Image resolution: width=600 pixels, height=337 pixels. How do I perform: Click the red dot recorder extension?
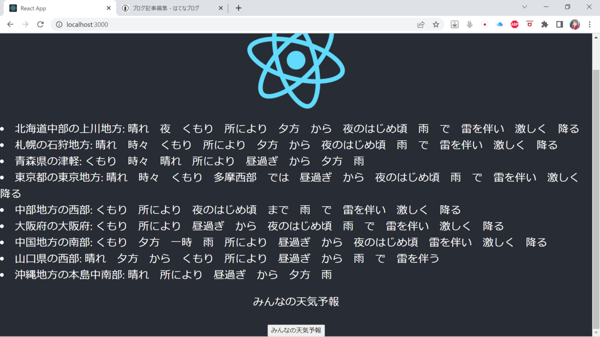pyautogui.click(x=484, y=24)
